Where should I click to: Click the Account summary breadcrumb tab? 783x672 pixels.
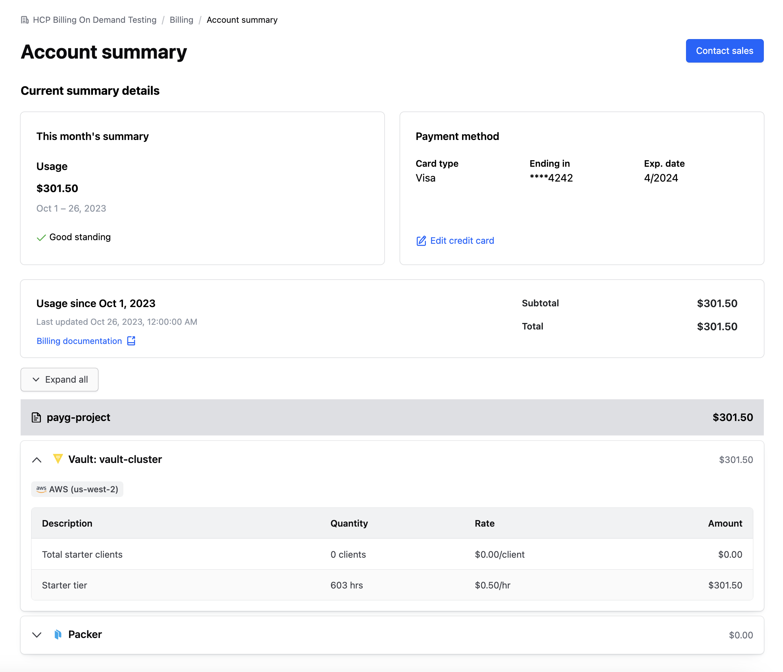coord(241,19)
